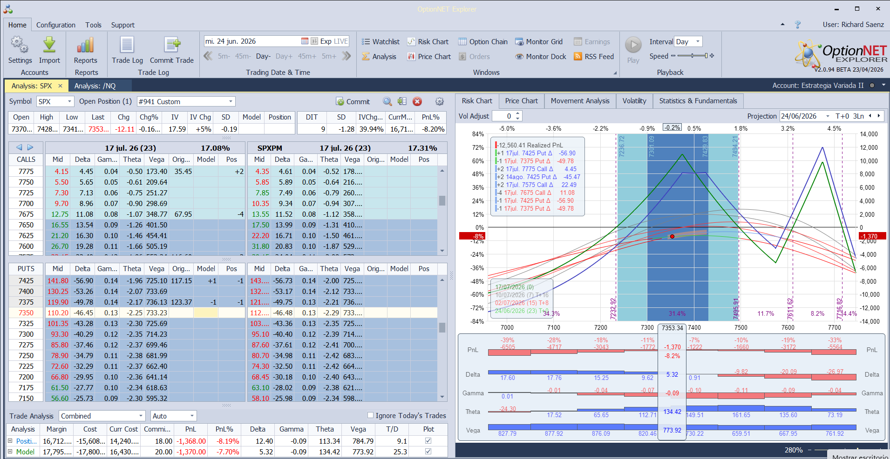Open the calendar picker in trading date field
890x459 pixels.
305,41
